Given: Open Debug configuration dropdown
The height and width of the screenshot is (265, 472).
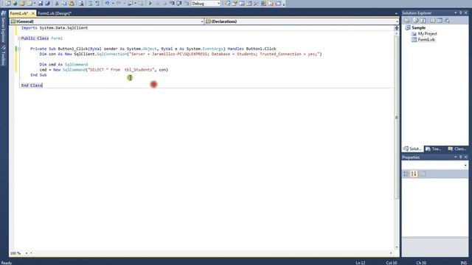Looking at the screenshot, I should (218, 4).
